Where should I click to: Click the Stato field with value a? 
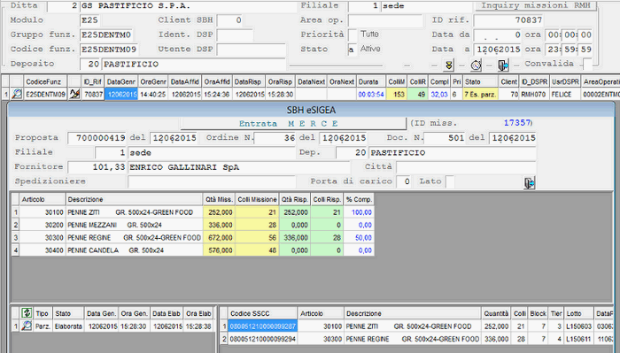[352, 50]
